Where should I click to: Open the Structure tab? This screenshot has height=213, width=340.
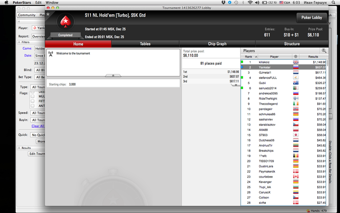tap(292, 44)
